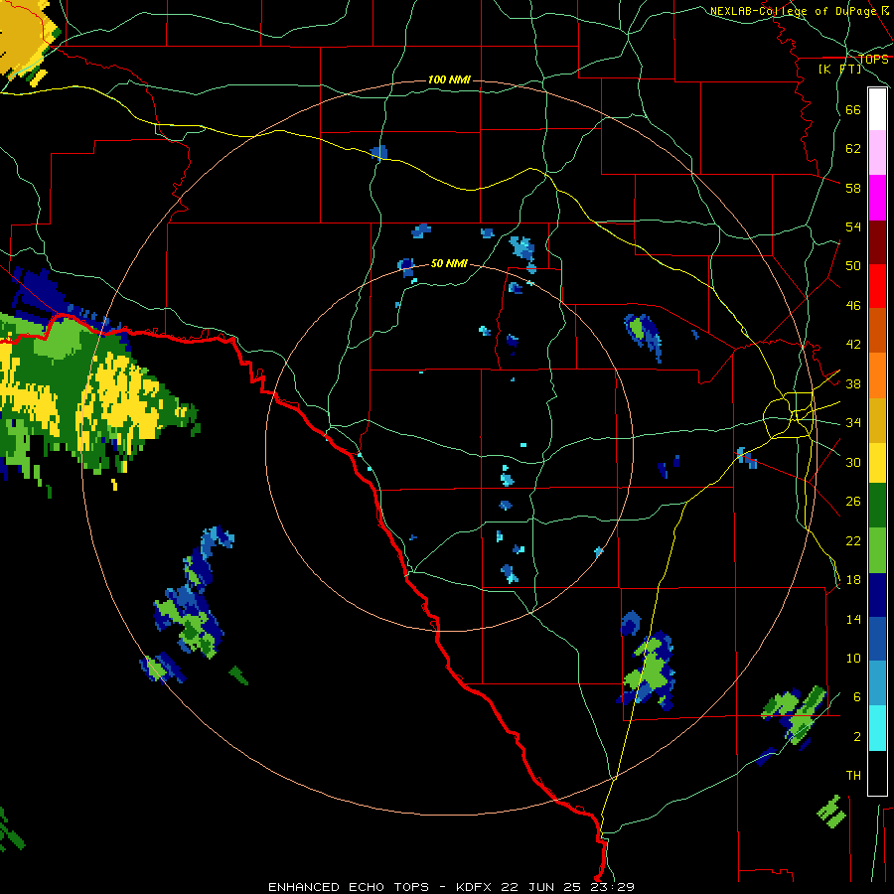This screenshot has width=894, height=894.
Task: Click legend value "22"
Action: (x=853, y=541)
